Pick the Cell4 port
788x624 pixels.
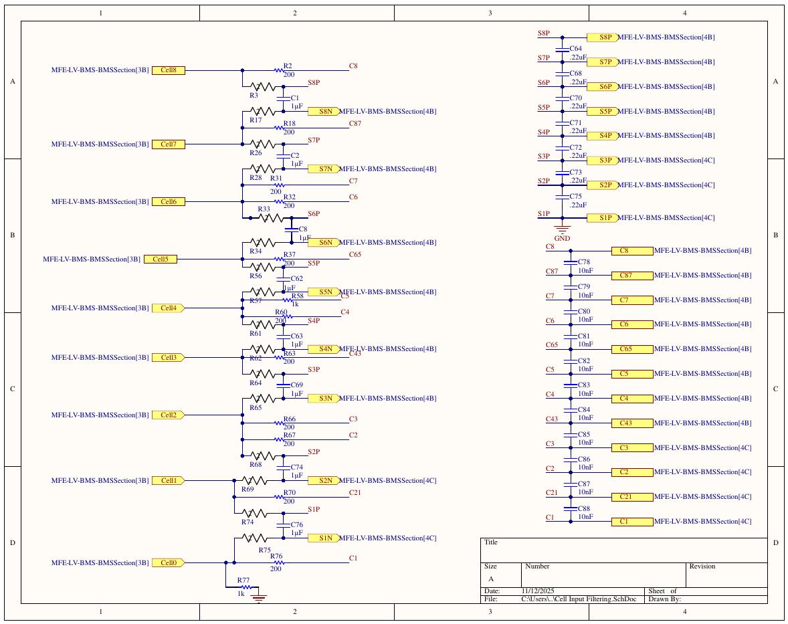[169, 308]
